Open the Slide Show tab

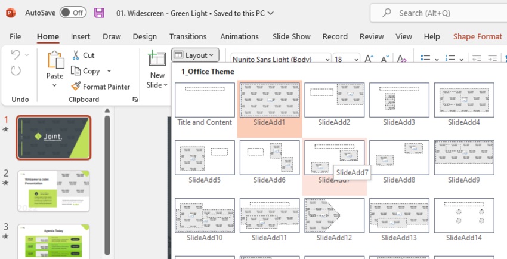click(291, 36)
